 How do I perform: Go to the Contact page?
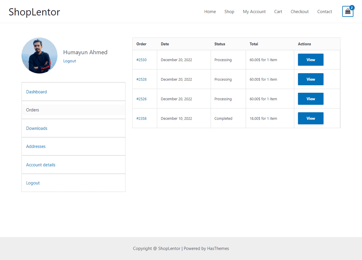pyautogui.click(x=324, y=11)
